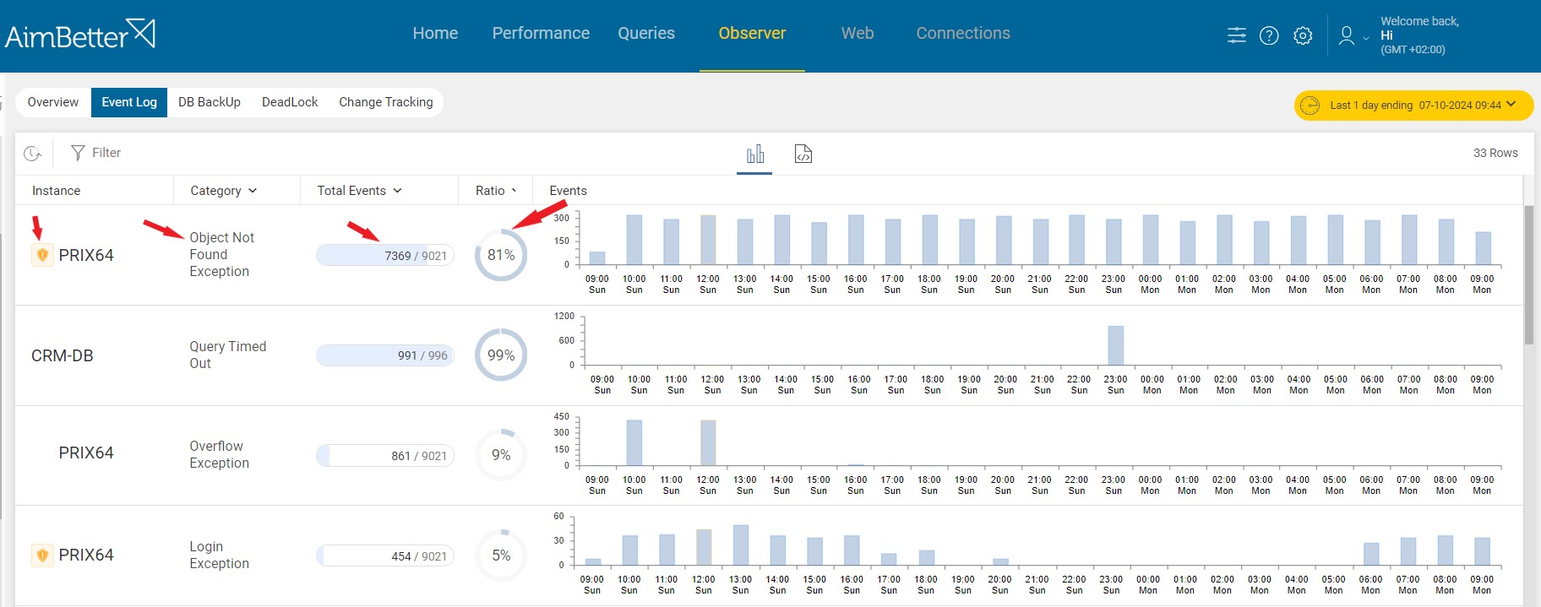The height and width of the screenshot is (607, 1541).
Task: Expand the Category column dropdown
Action: click(223, 191)
